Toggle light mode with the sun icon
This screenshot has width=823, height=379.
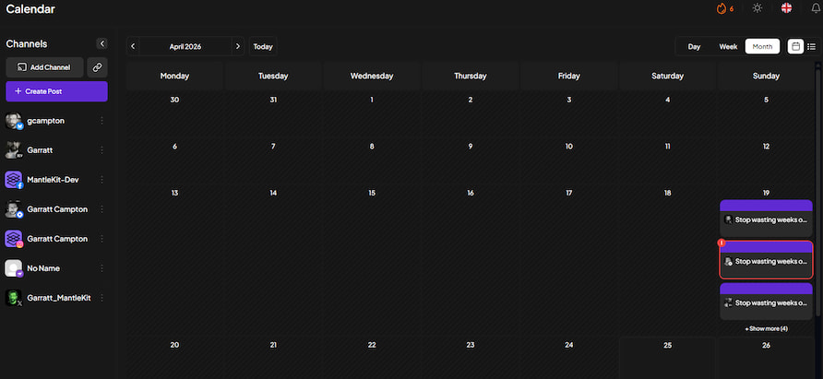[x=757, y=8]
